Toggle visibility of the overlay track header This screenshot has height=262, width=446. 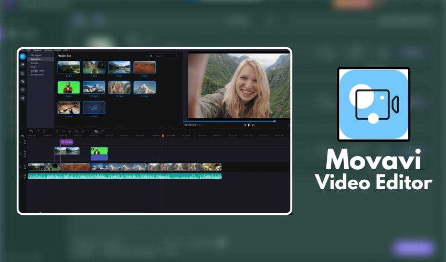point(25,152)
